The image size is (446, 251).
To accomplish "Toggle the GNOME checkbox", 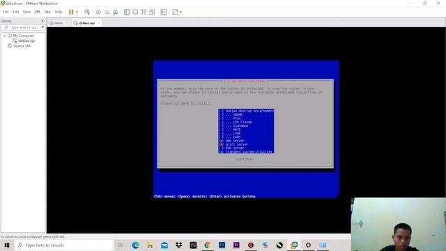I will click(221, 114).
